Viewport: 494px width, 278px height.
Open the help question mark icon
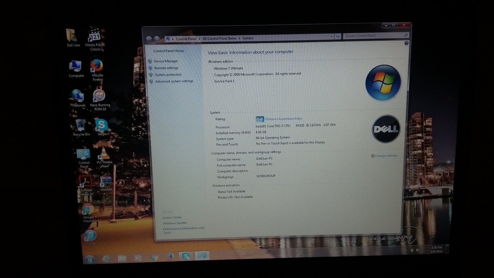[x=406, y=43]
